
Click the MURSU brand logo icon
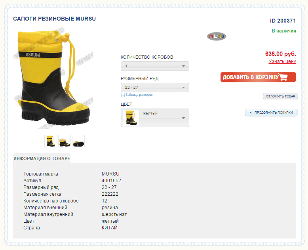pos(217,36)
